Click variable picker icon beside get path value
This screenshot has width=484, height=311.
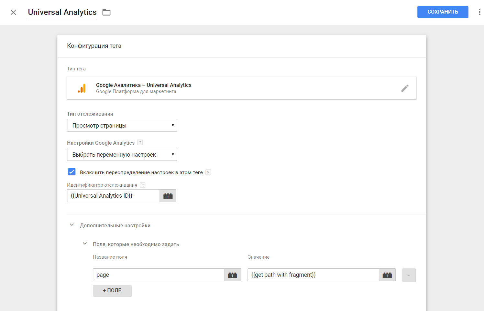(x=387, y=275)
